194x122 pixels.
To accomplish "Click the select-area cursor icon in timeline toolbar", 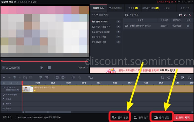I will click(25, 77).
